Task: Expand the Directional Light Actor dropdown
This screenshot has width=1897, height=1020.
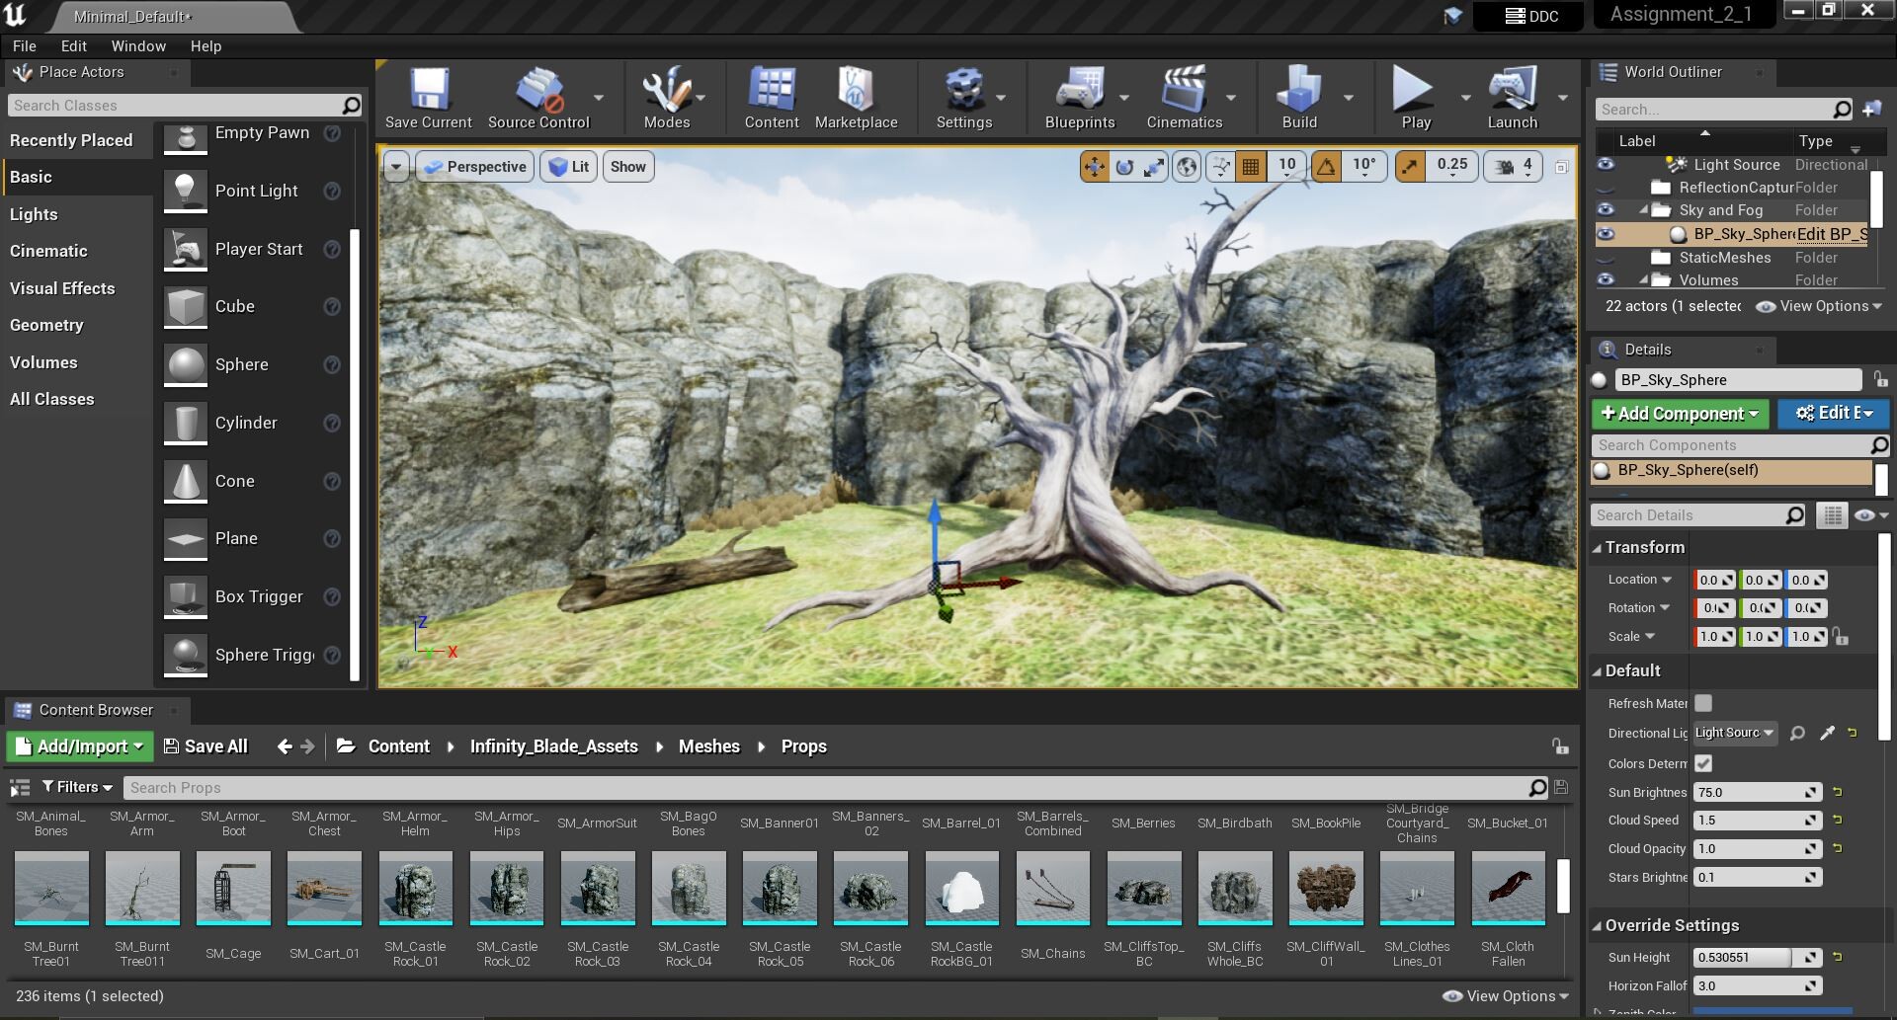Action: click(x=1734, y=733)
